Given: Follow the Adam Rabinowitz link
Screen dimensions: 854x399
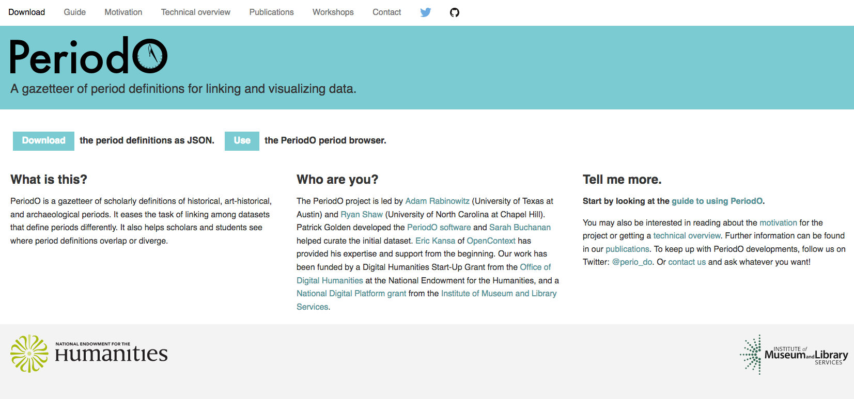Looking at the screenshot, I should pyautogui.click(x=438, y=201).
